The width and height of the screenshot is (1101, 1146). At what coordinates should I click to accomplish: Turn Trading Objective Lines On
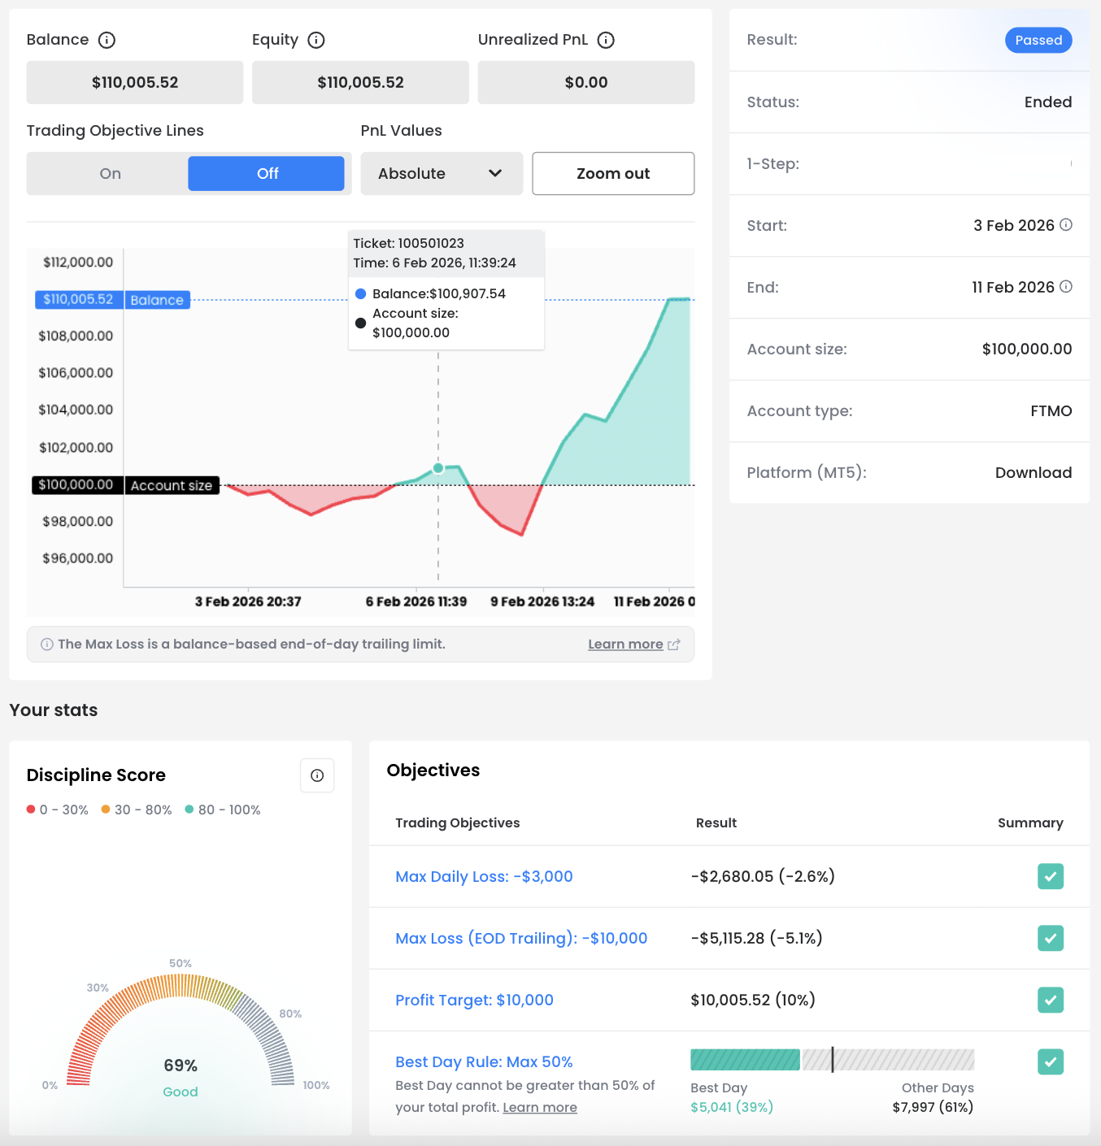111,173
